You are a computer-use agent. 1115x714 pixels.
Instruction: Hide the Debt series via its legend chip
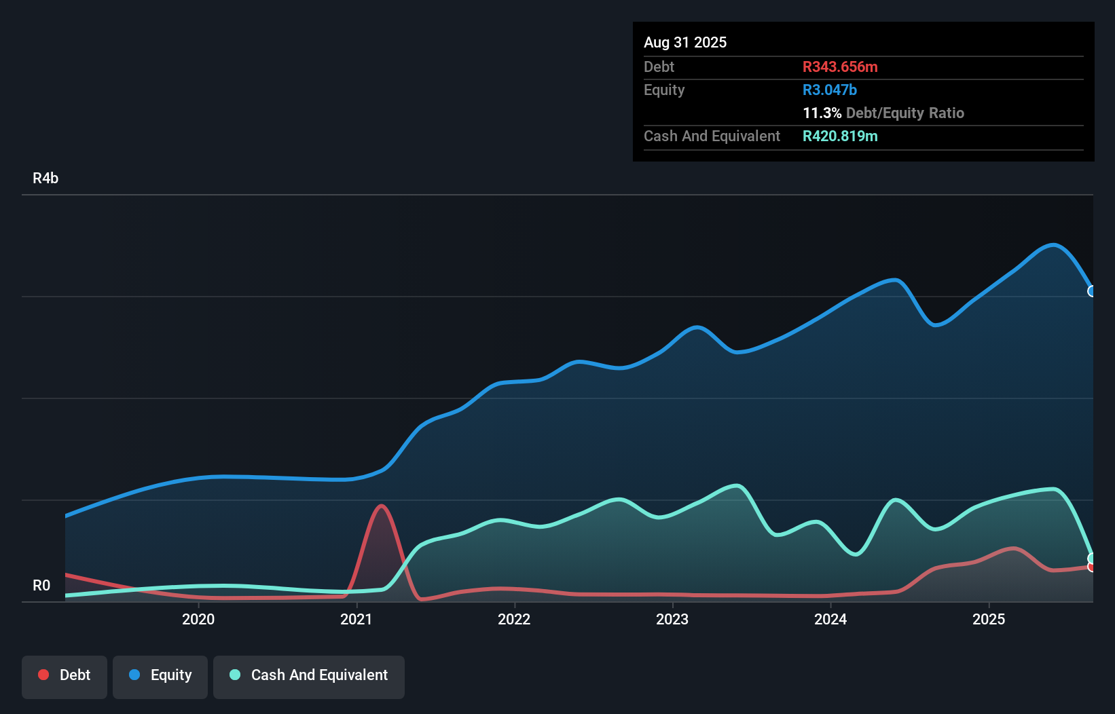click(x=65, y=676)
